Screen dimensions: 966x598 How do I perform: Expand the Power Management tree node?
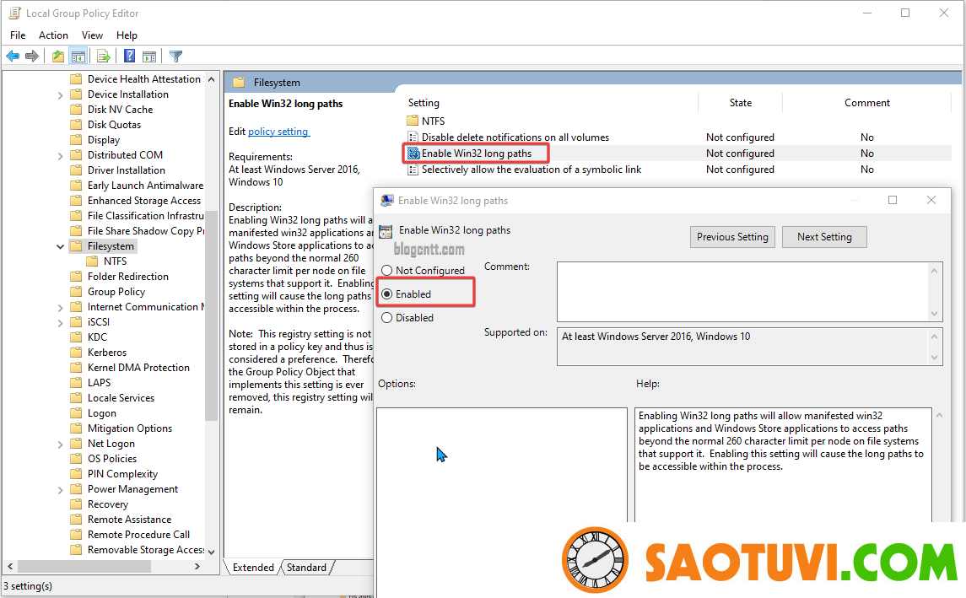pyautogui.click(x=60, y=489)
